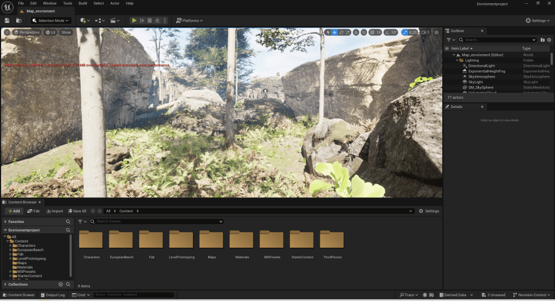The width and height of the screenshot is (555, 301).
Task: Toggle rotation angle snapping
Action: click(386, 33)
